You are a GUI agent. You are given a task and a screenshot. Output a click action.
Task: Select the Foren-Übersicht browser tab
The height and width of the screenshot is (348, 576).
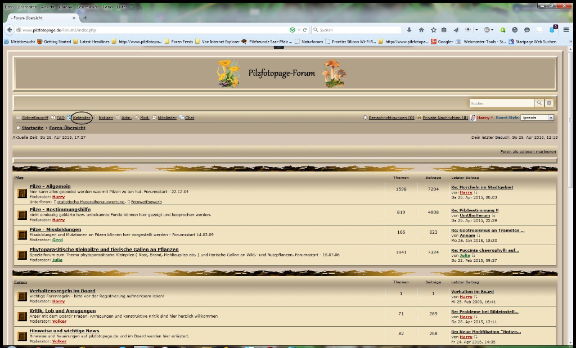point(39,17)
